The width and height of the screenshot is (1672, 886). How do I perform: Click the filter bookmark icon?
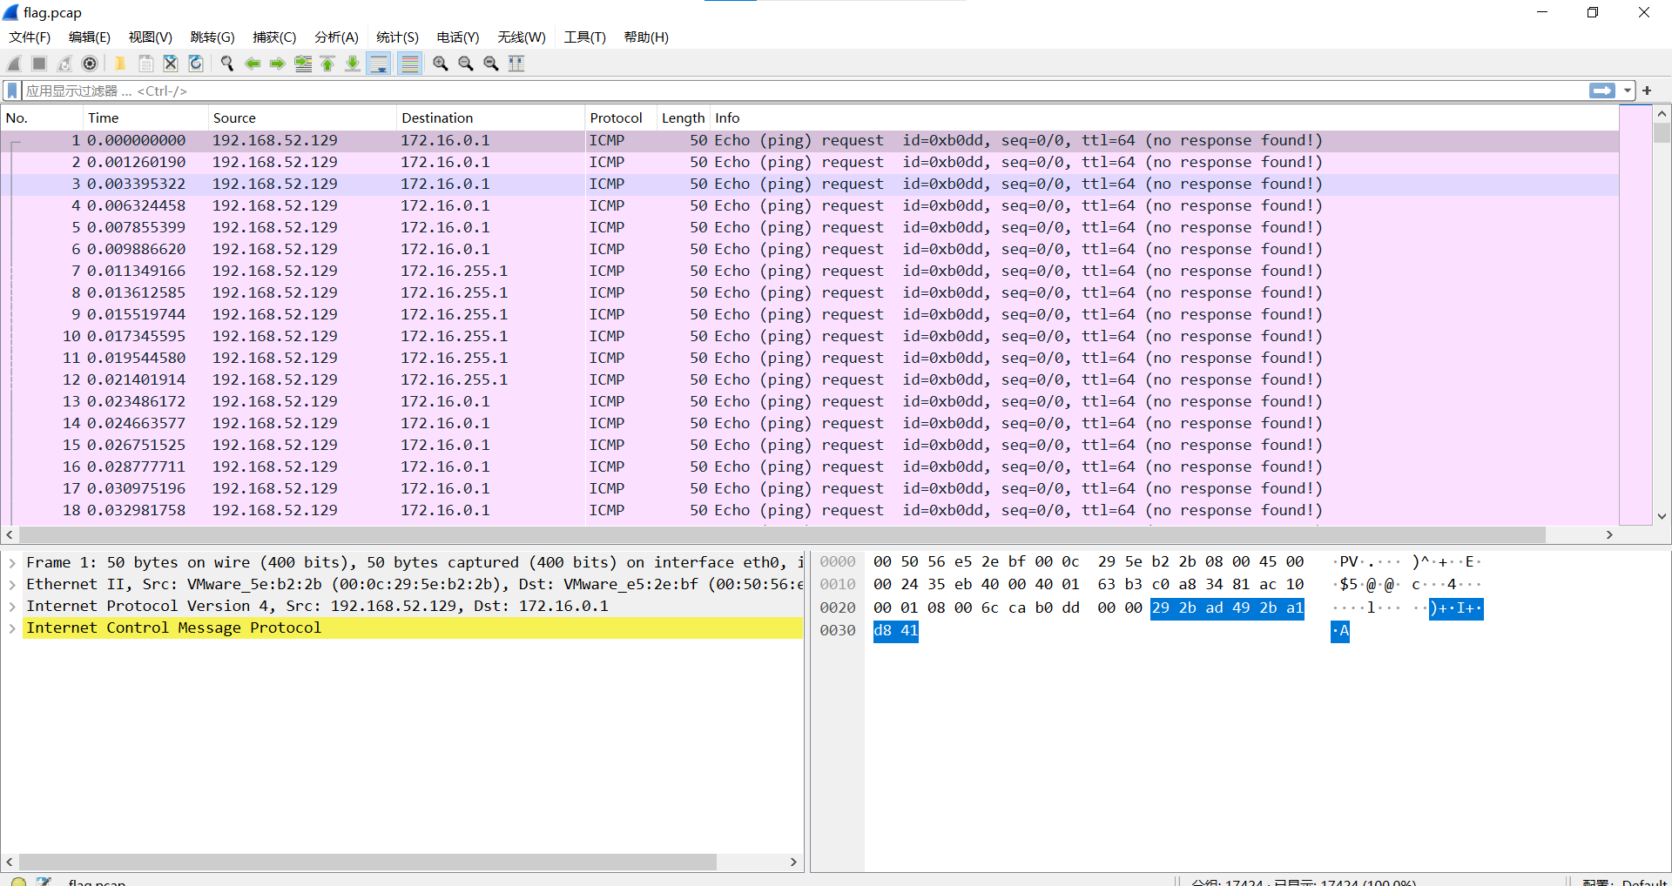pos(12,91)
